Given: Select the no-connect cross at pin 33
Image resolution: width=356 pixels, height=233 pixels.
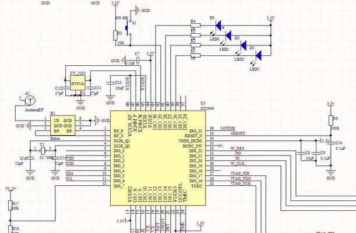Looking at the screenshot, I should (x=220, y=144).
